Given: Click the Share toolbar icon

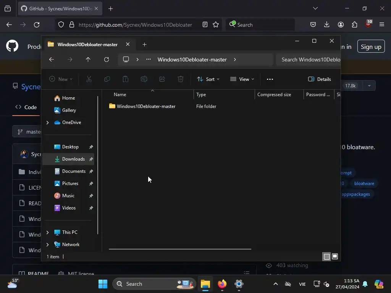Looking at the screenshot, I should 162,79.
